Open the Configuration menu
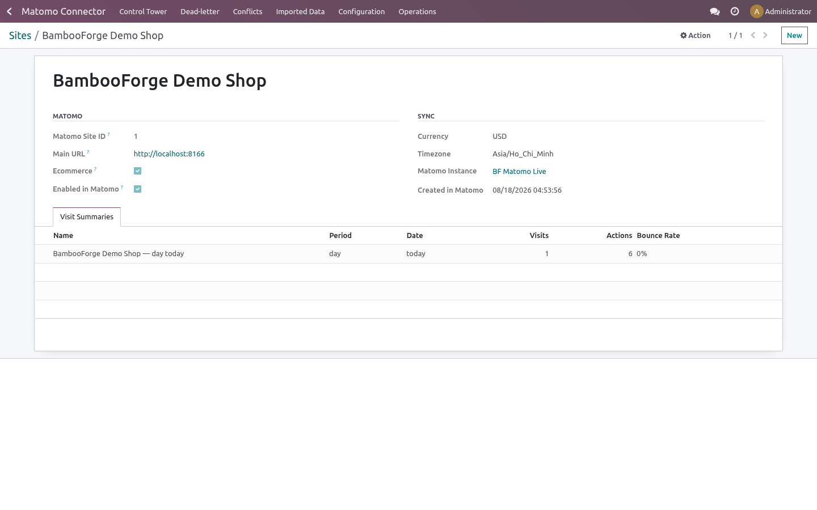Viewport: 817px width, 510px height. tap(361, 11)
